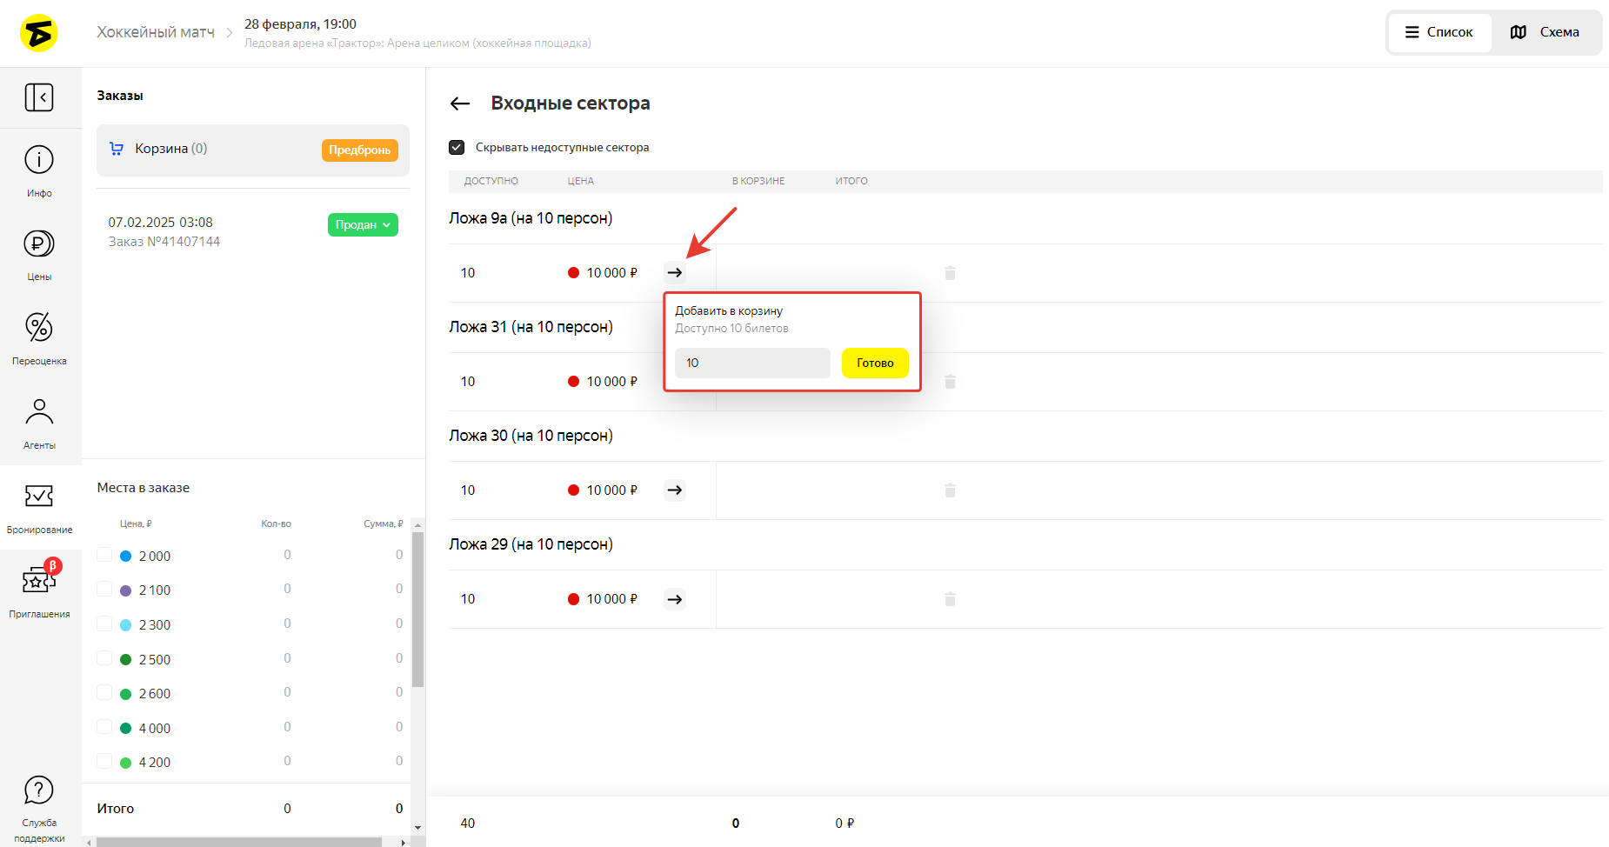Screen dimensions: 1609x847
Task: Expand the Продан status dropdown
Action: click(x=363, y=224)
